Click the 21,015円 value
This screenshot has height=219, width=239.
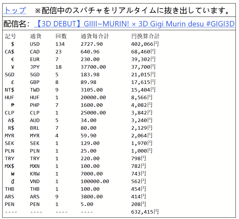click(143, 75)
